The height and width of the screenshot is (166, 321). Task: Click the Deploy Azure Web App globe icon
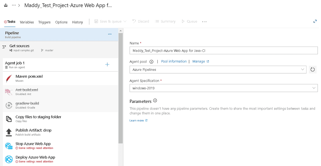[8, 159]
